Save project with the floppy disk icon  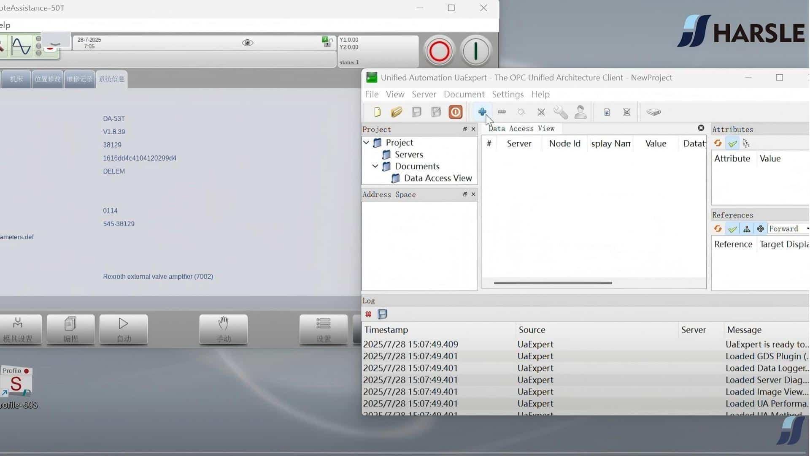click(416, 112)
